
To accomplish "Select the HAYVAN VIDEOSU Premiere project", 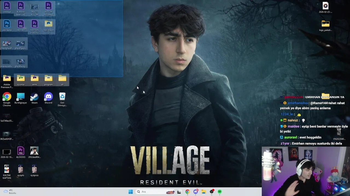I will point(34,27).
